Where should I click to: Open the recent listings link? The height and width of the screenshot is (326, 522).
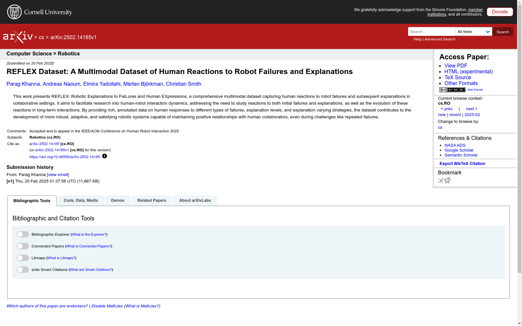coord(455,115)
